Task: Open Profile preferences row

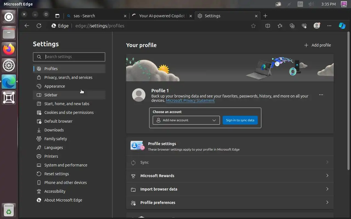Action: 230,203
